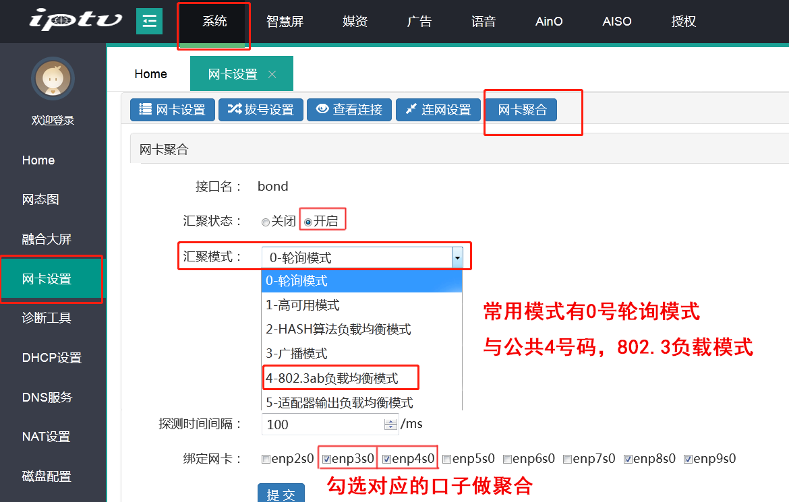789x502 pixels.
Task: Select the 关闭 radio button
Action: (x=266, y=222)
